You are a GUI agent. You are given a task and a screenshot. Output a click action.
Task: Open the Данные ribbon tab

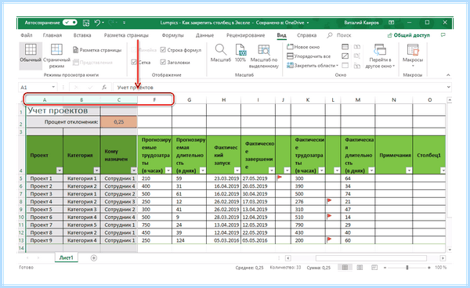pos(204,35)
